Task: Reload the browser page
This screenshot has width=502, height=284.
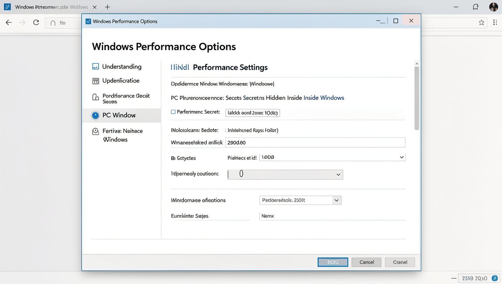Action: [36, 22]
